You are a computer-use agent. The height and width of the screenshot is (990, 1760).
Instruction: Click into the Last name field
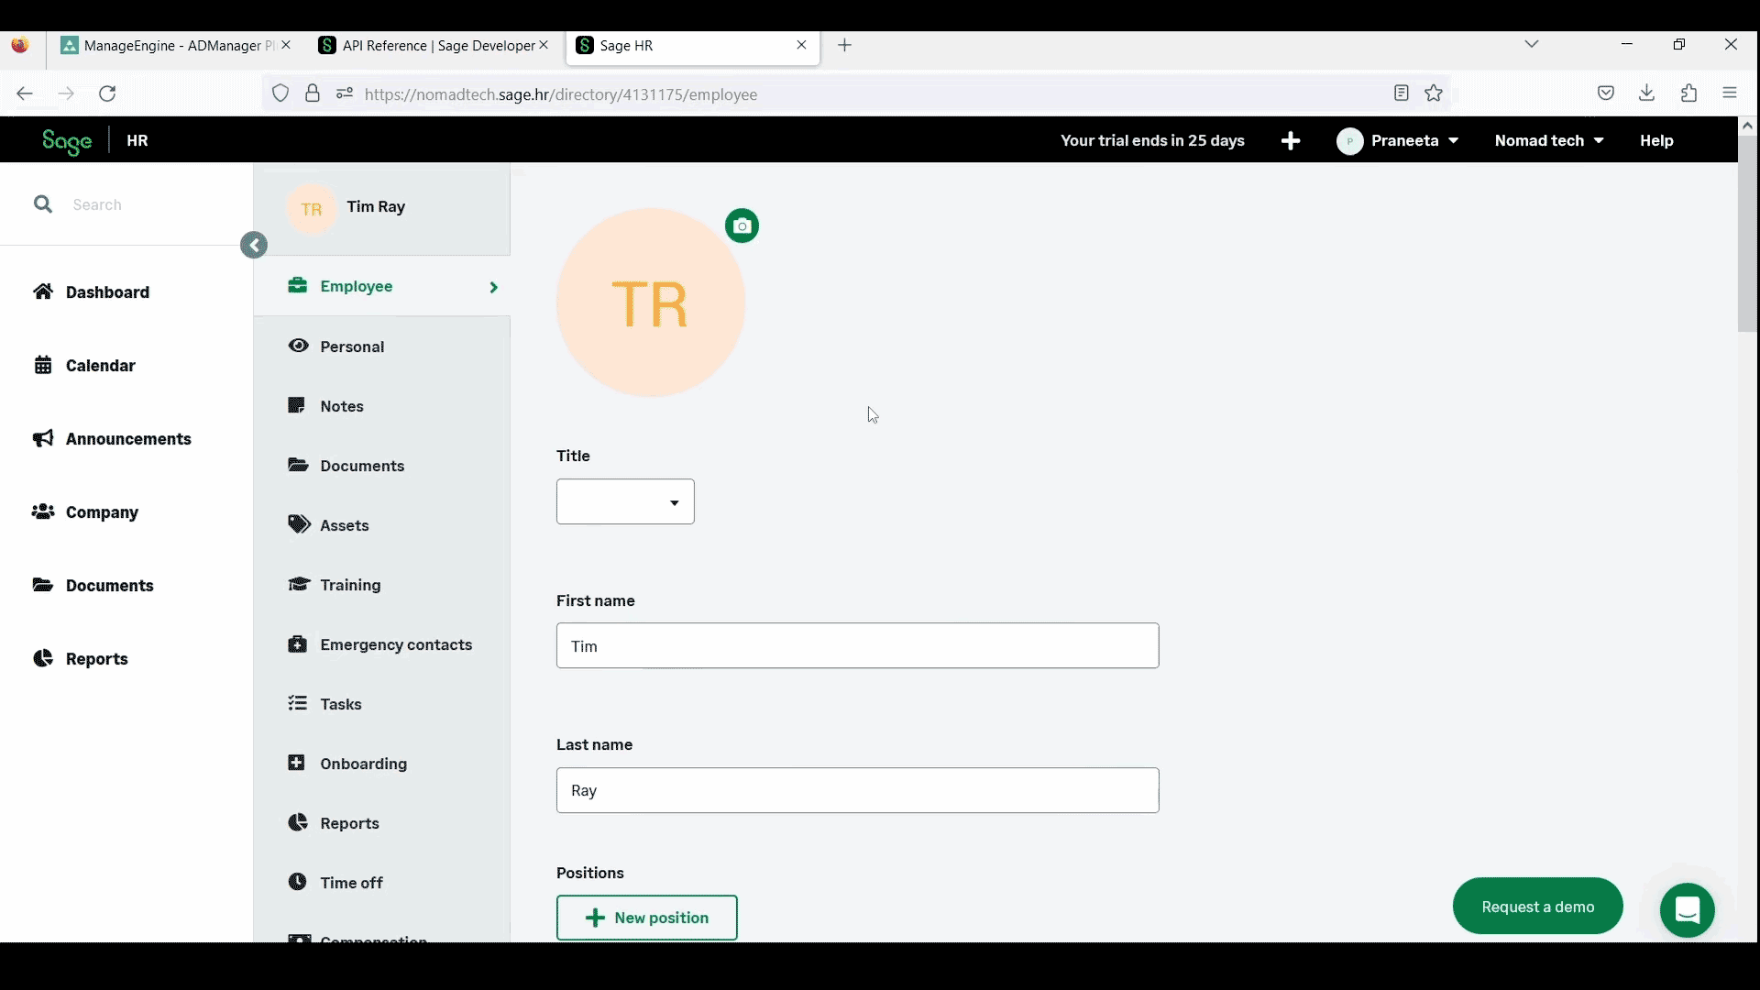click(857, 791)
